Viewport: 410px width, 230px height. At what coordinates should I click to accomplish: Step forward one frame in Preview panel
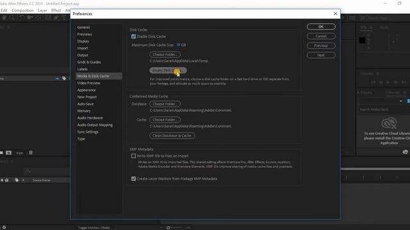396,82
